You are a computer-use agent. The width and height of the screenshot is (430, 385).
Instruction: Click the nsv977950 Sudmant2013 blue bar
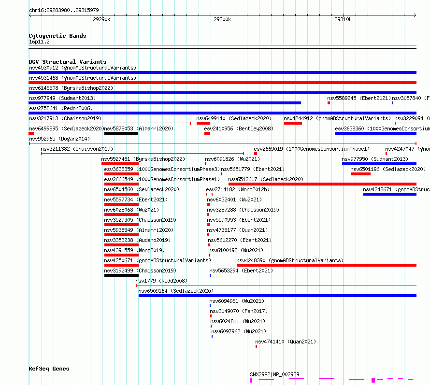(379, 164)
